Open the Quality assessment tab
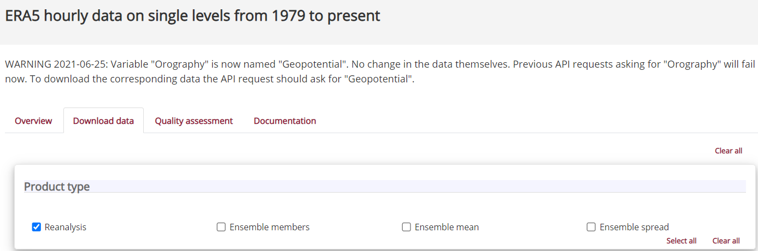 193,121
